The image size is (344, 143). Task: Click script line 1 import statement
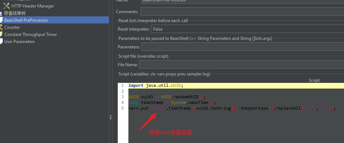click(x=156, y=85)
